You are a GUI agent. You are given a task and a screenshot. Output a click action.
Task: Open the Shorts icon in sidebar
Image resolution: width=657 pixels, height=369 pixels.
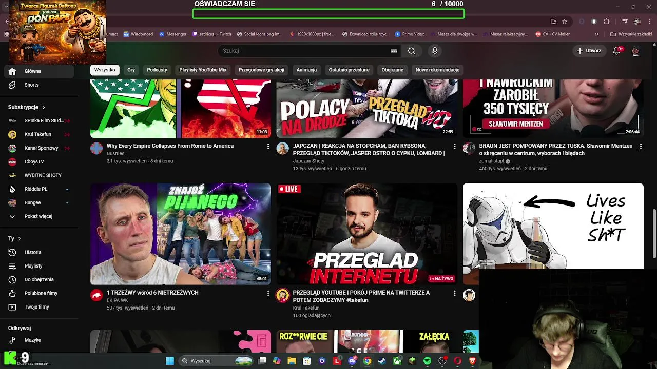tap(12, 85)
